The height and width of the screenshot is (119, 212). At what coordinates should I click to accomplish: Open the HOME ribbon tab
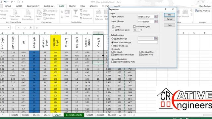coord(8,6)
